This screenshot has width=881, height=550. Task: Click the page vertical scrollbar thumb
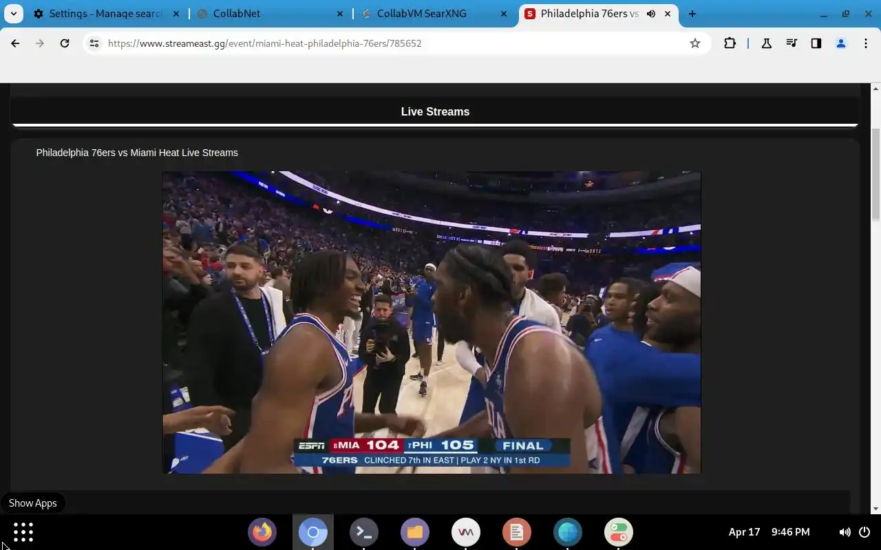pos(875,175)
